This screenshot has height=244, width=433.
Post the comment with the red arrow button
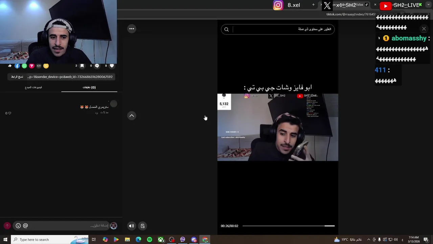[x=7, y=226]
